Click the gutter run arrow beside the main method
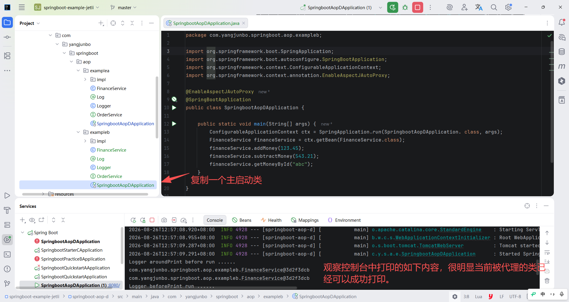569x302 pixels. (174, 124)
